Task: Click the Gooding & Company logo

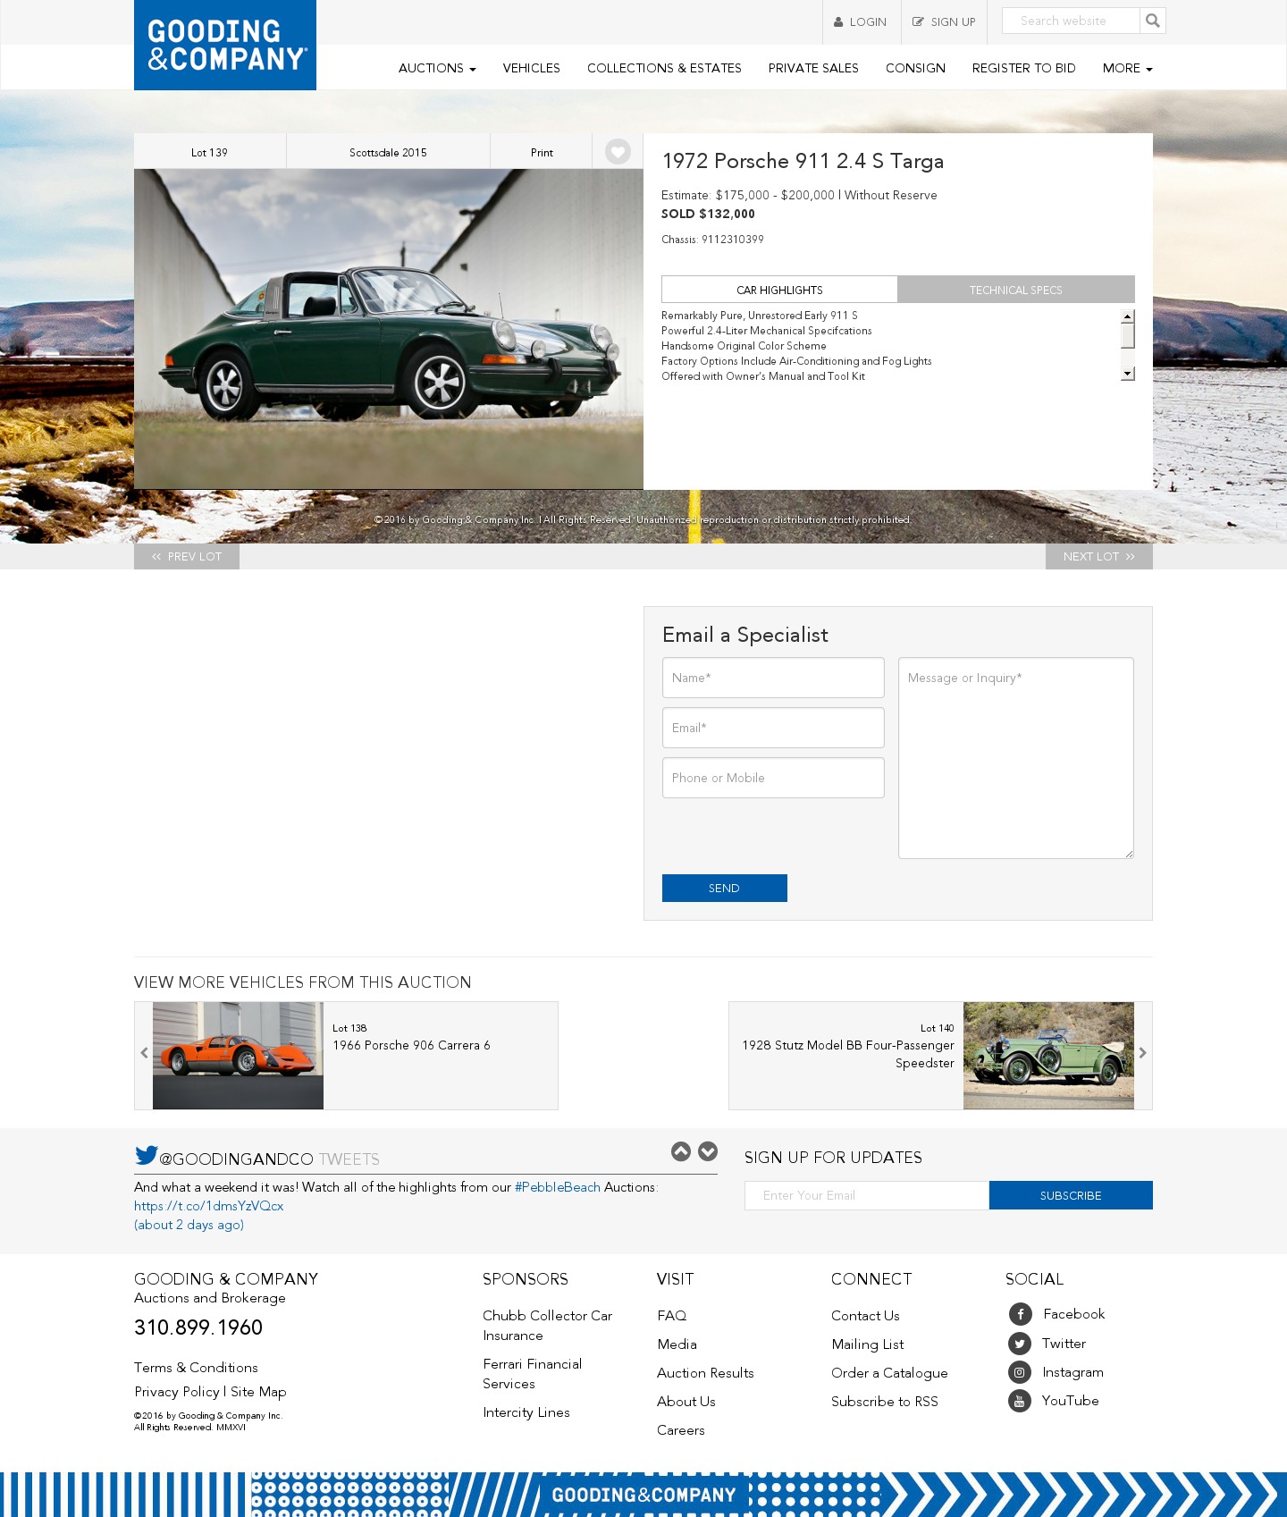Action: click(225, 45)
